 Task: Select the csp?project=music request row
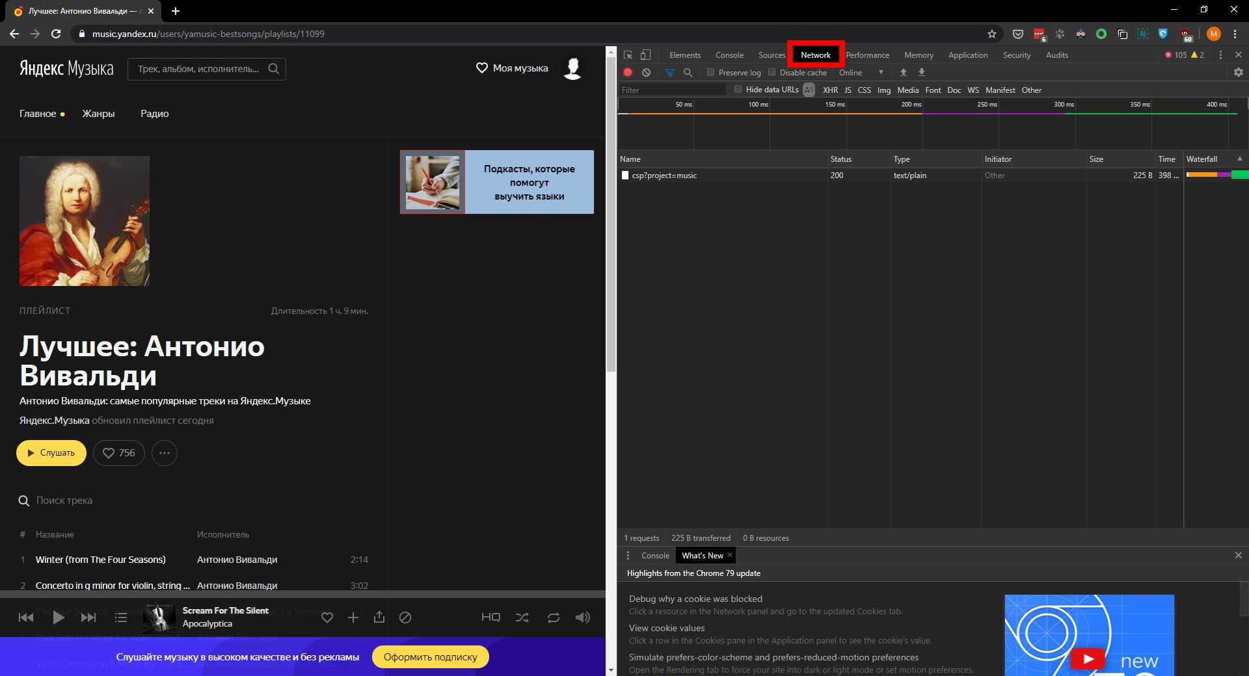[x=933, y=175]
